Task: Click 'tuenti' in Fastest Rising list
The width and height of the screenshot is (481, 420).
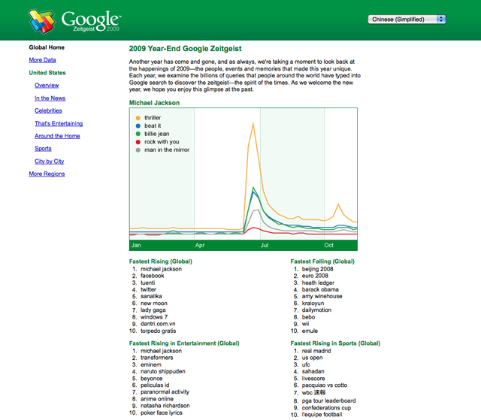Action: click(148, 283)
